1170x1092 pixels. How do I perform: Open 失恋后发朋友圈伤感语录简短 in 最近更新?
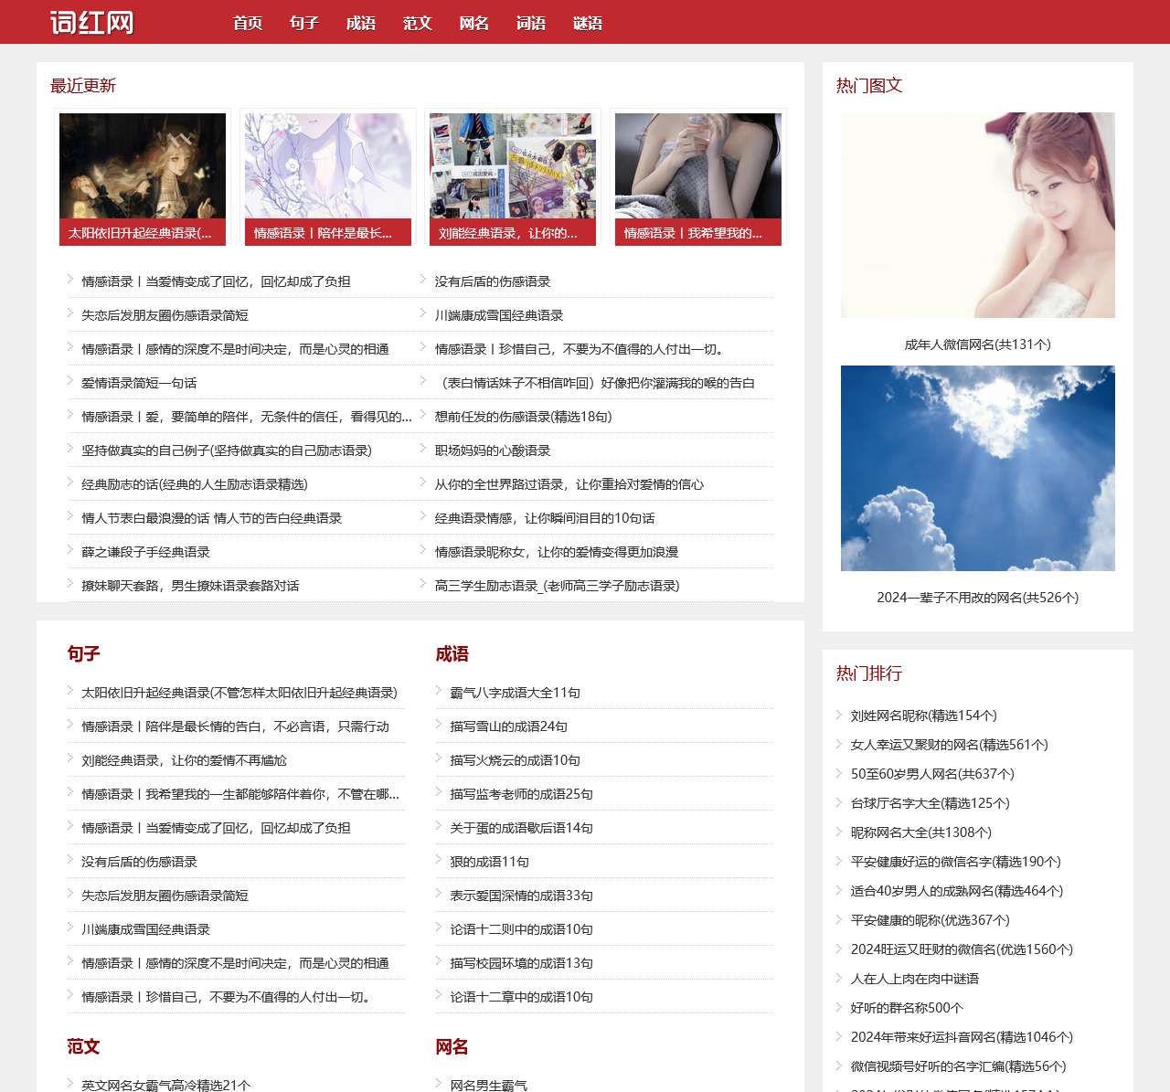point(165,315)
